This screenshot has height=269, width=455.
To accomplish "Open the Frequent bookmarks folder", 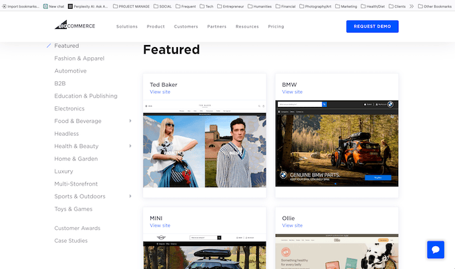I will [x=186, y=6].
